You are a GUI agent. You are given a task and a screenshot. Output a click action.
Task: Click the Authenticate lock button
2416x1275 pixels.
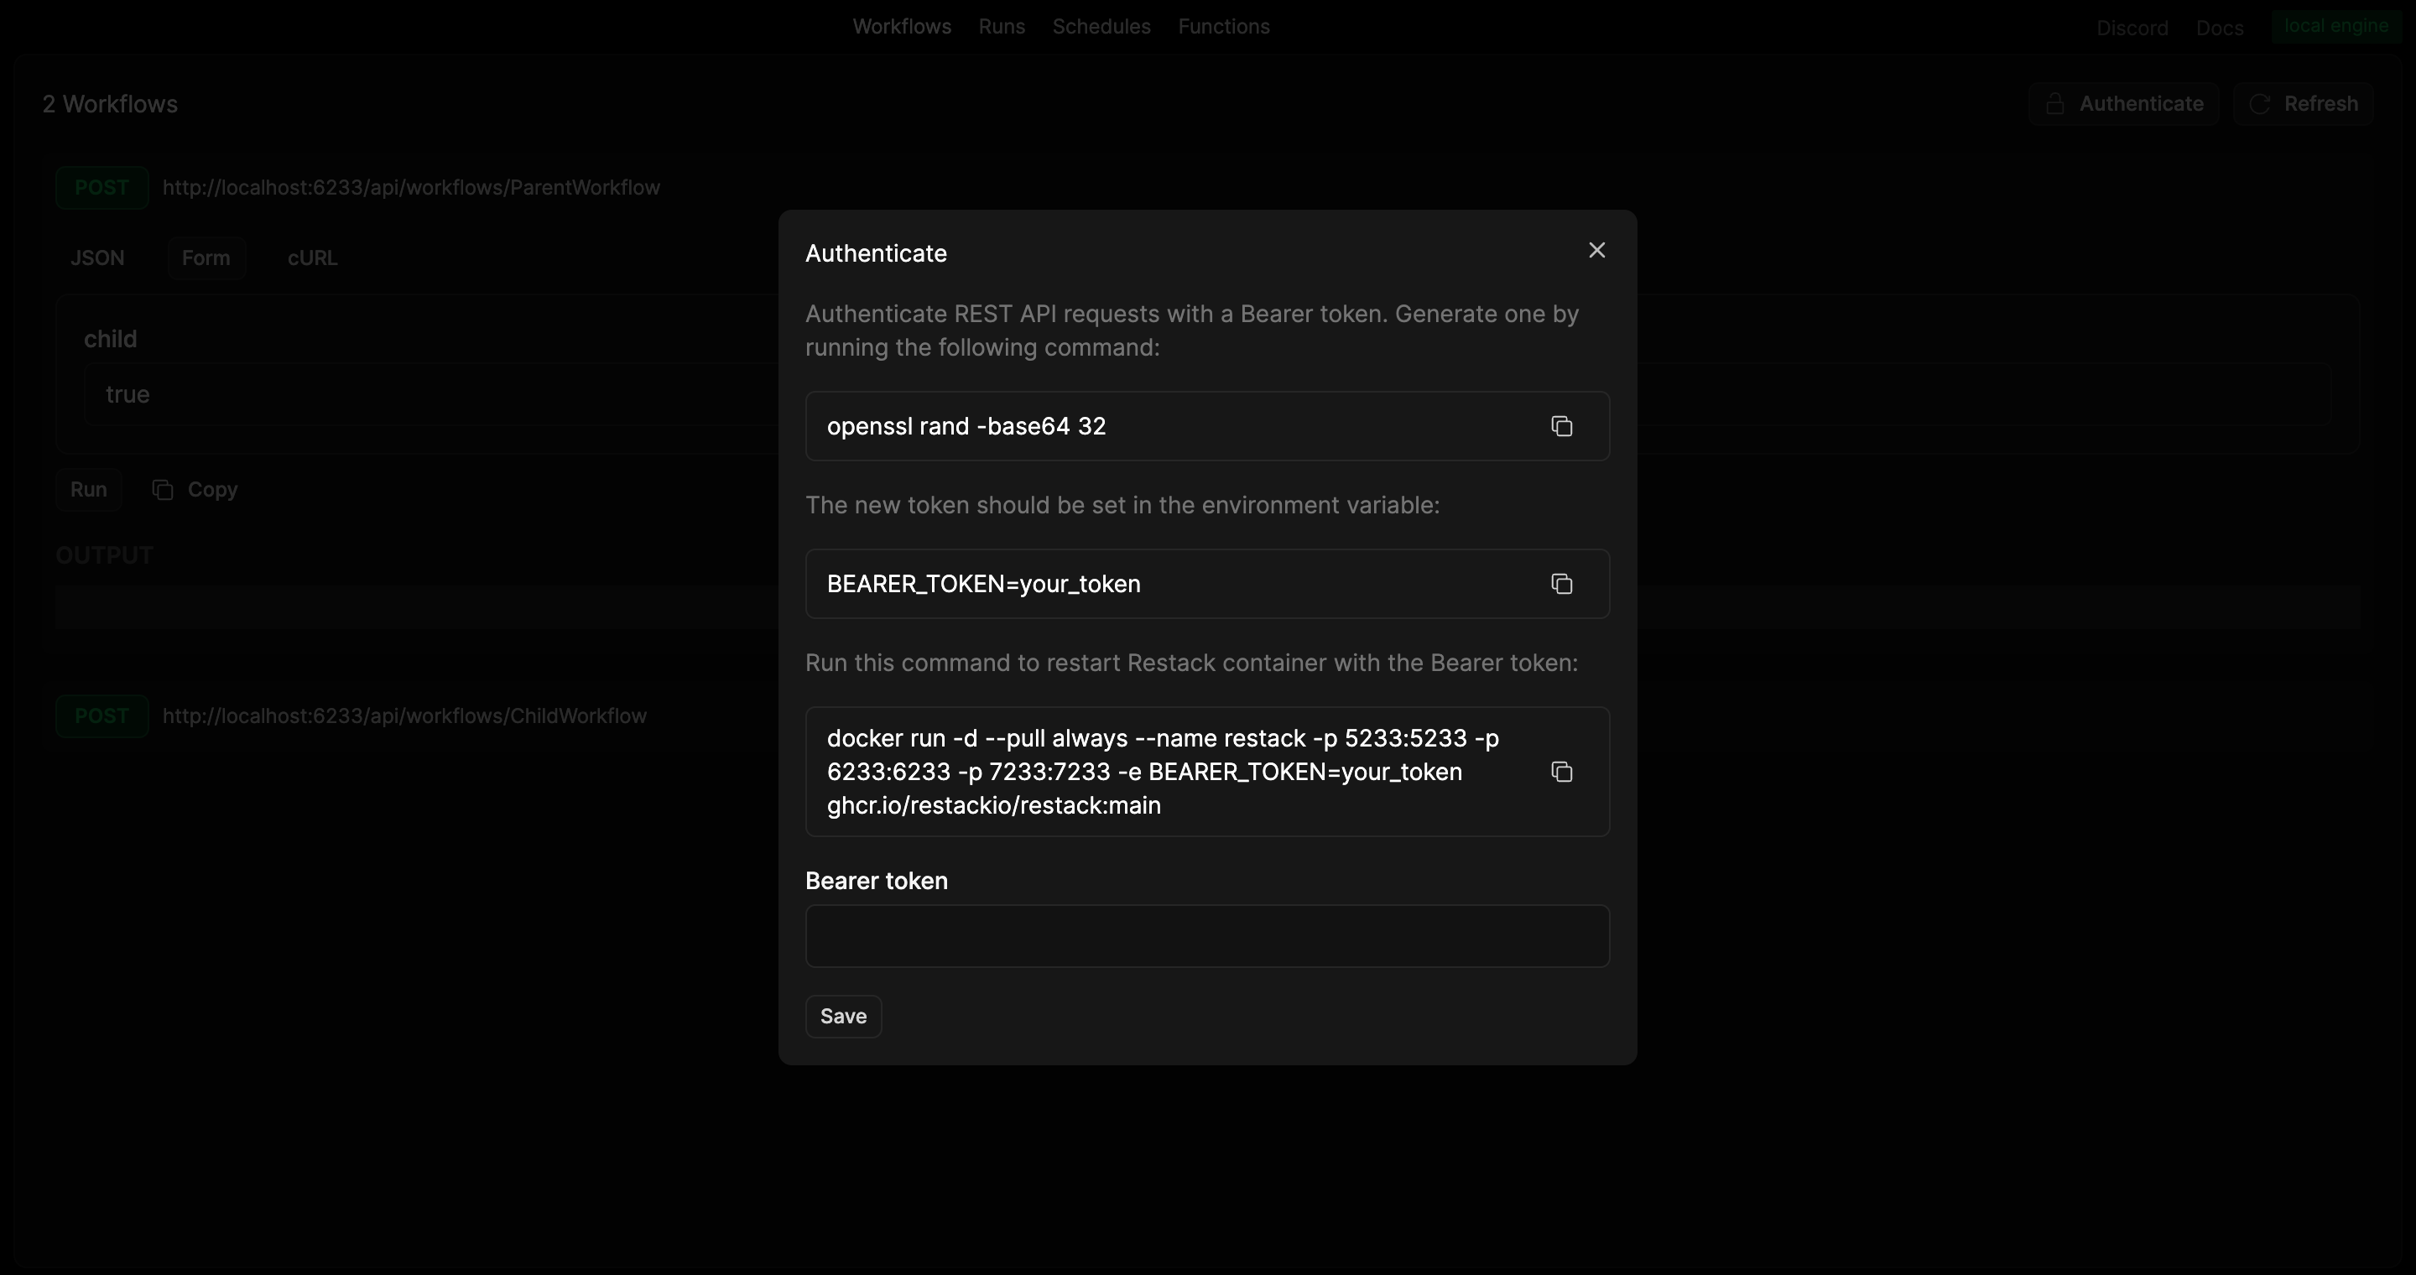[2122, 104]
